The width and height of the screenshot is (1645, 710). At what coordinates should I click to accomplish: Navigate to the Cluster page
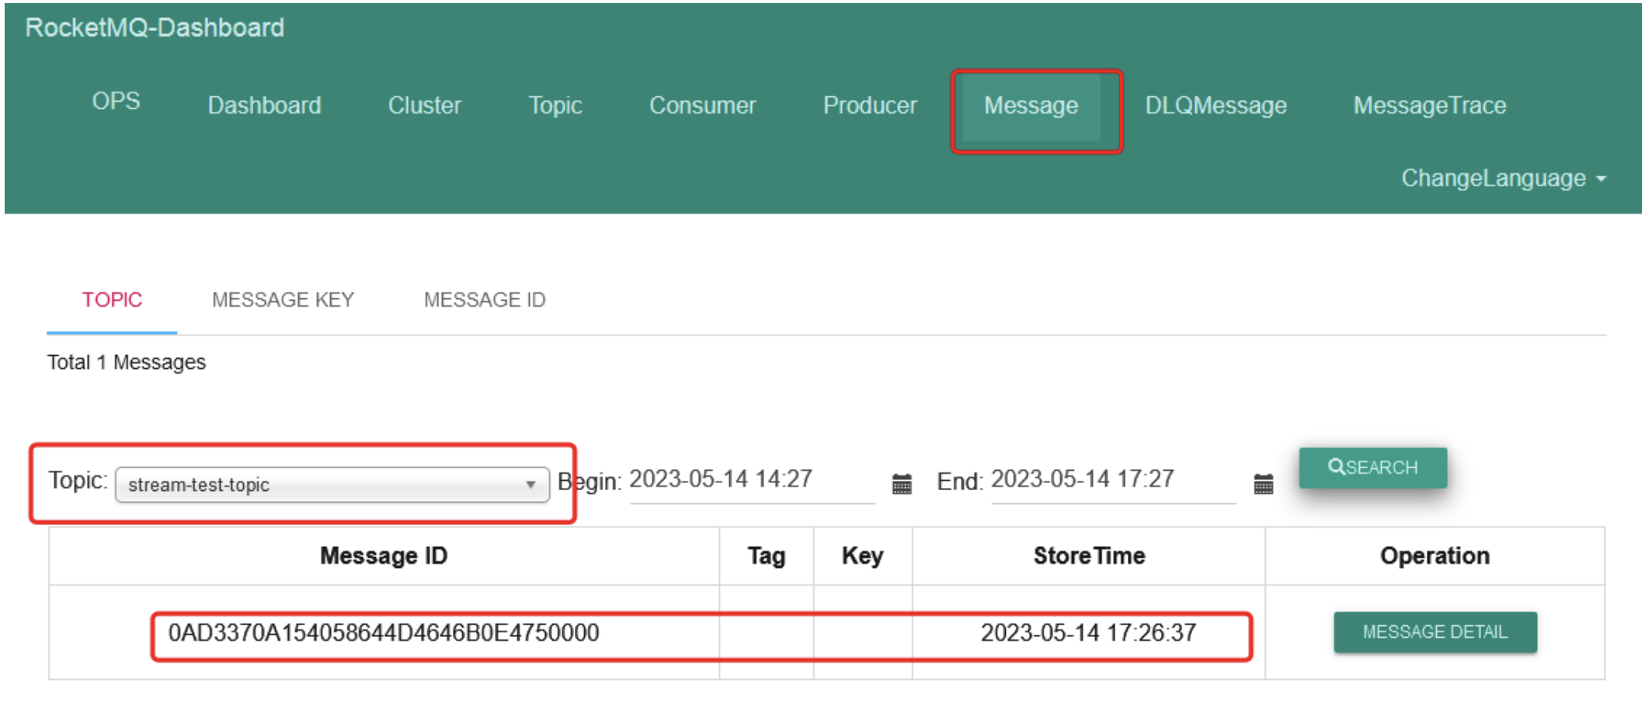click(x=424, y=105)
